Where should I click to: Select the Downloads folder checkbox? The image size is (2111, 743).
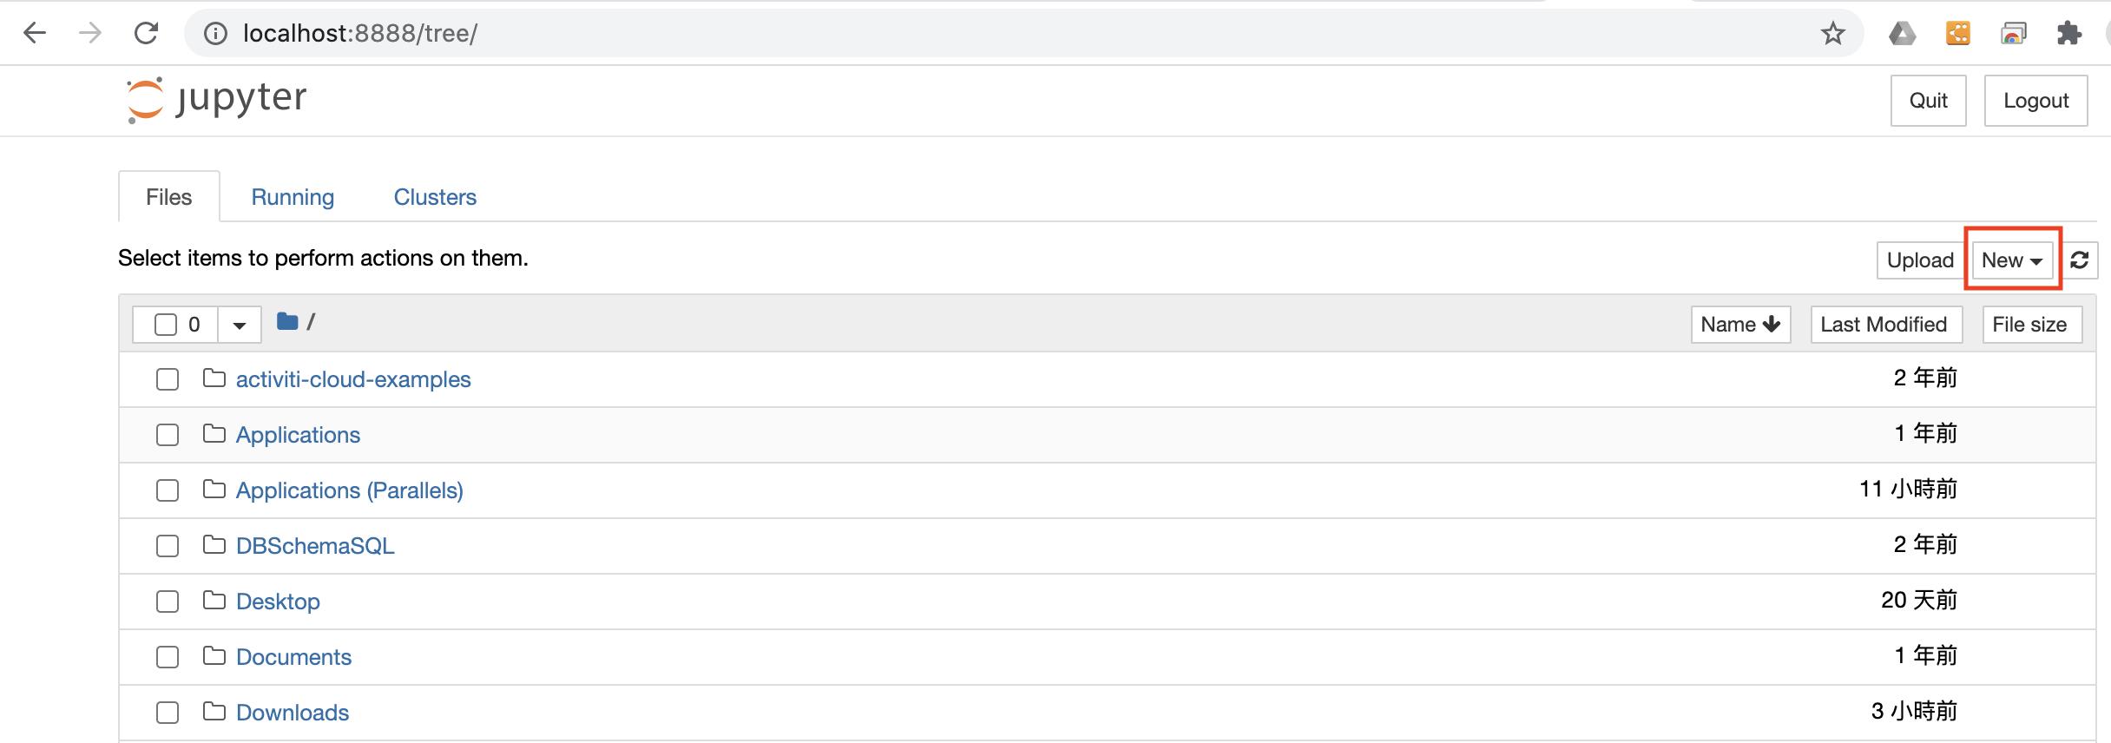point(168,713)
